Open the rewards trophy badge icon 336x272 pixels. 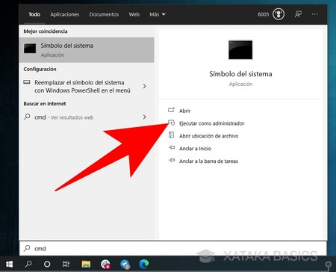(x=279, y=14)
